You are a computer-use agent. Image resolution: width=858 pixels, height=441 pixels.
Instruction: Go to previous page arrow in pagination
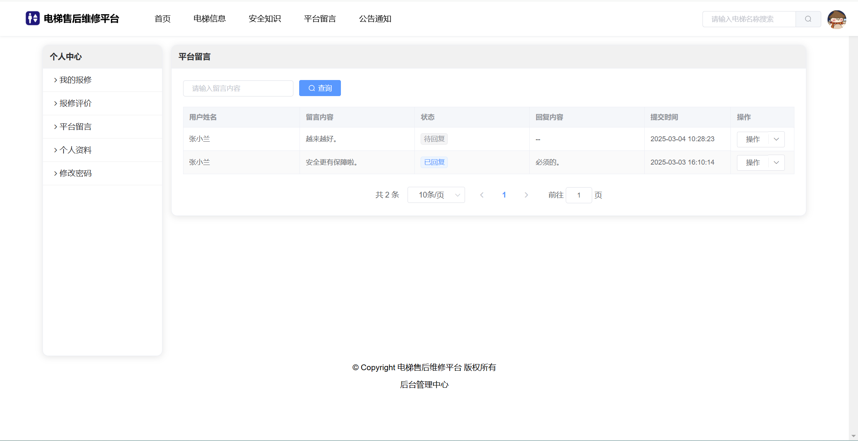click(482, 195)
